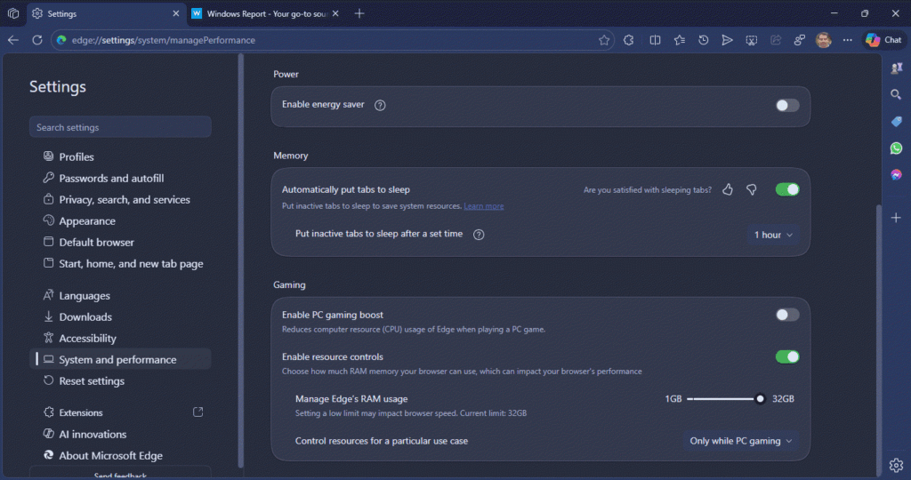
Task: Open the profile avatar in toolbar
Action: [x=823, y=40]
